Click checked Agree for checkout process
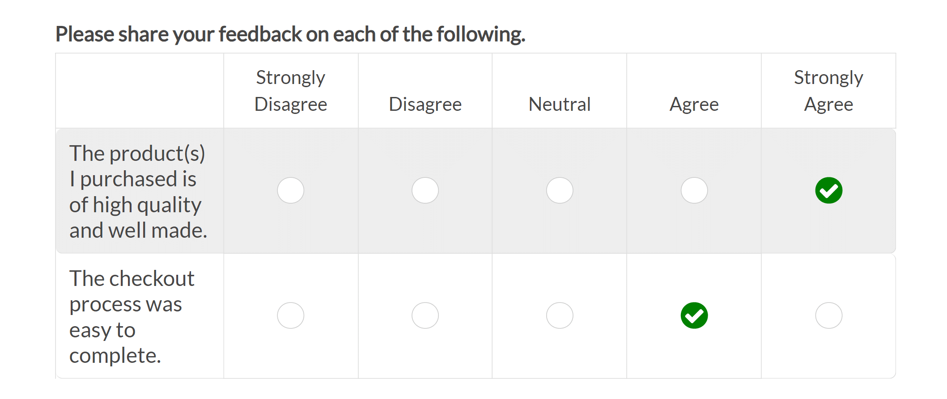 (x=694, y=315)
